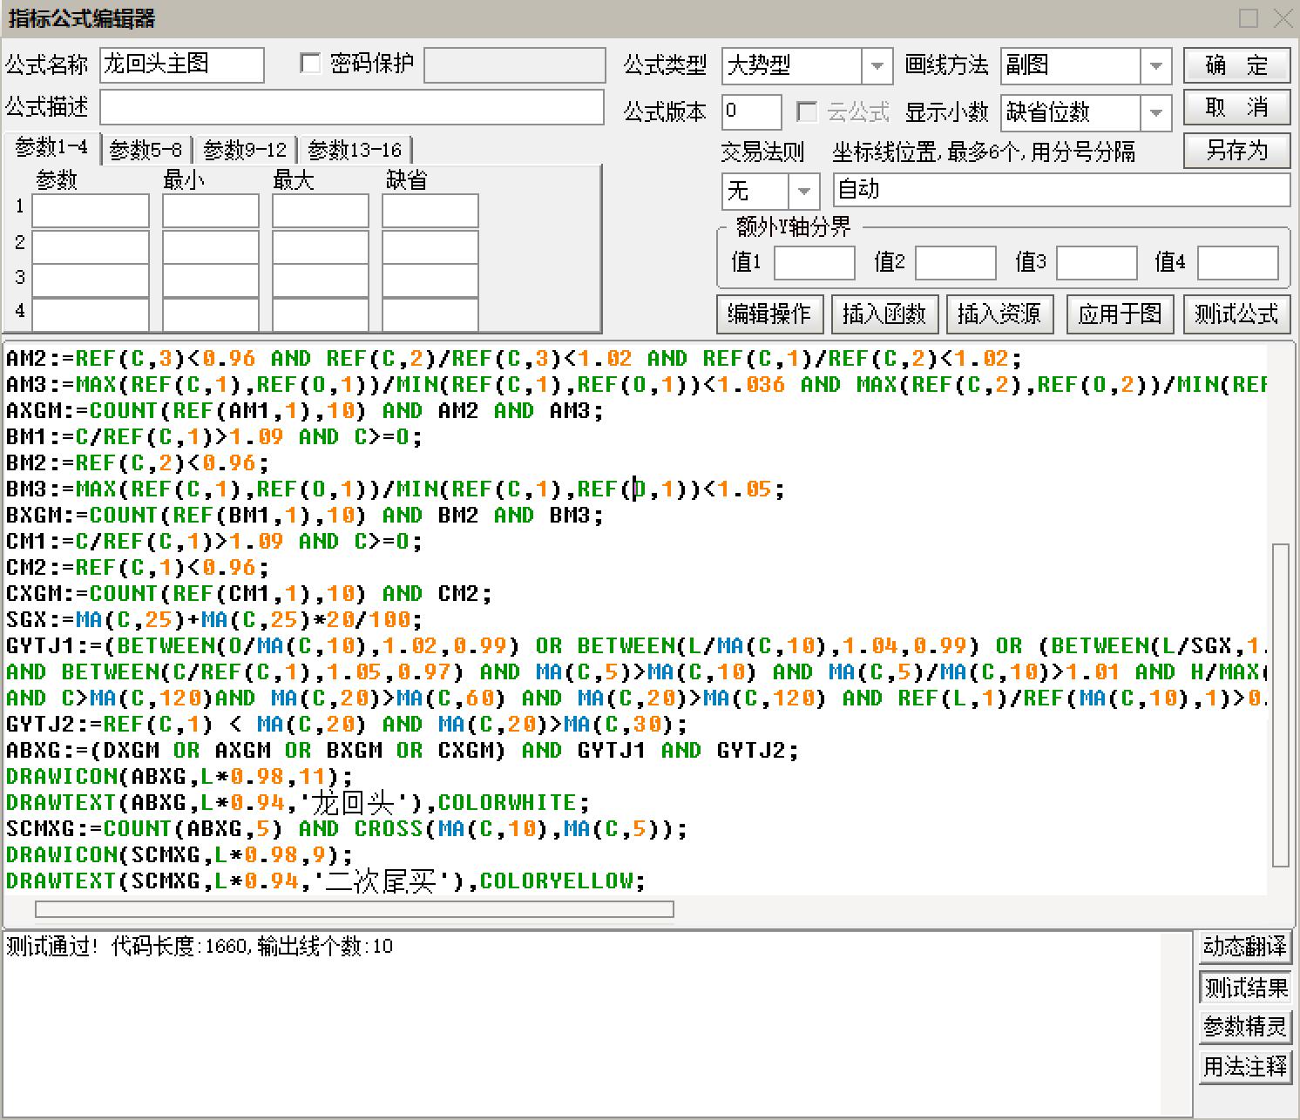Click the 另存为 save-as button
Image resolution: width=1300 pixels, height=1120 pixels.
point(1236,151)
